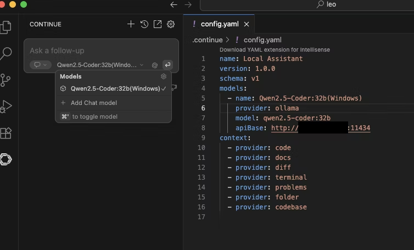Navigate forward with the right arrow
The width and height of the screenshot is (414, 250).
point(188,4)
